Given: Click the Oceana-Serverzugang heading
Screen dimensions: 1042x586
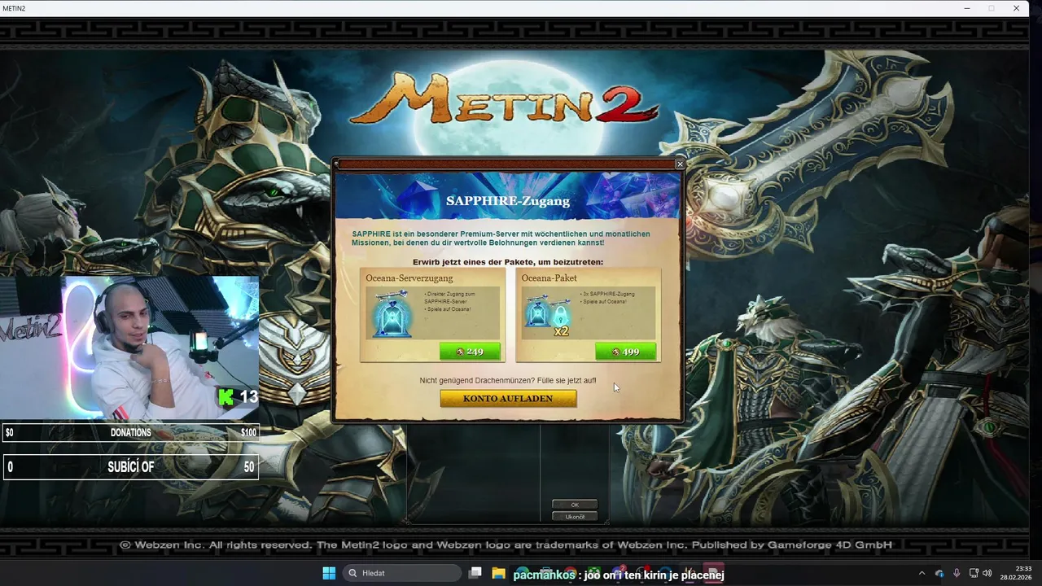Looking at the screenshot, I should point(409,278).
